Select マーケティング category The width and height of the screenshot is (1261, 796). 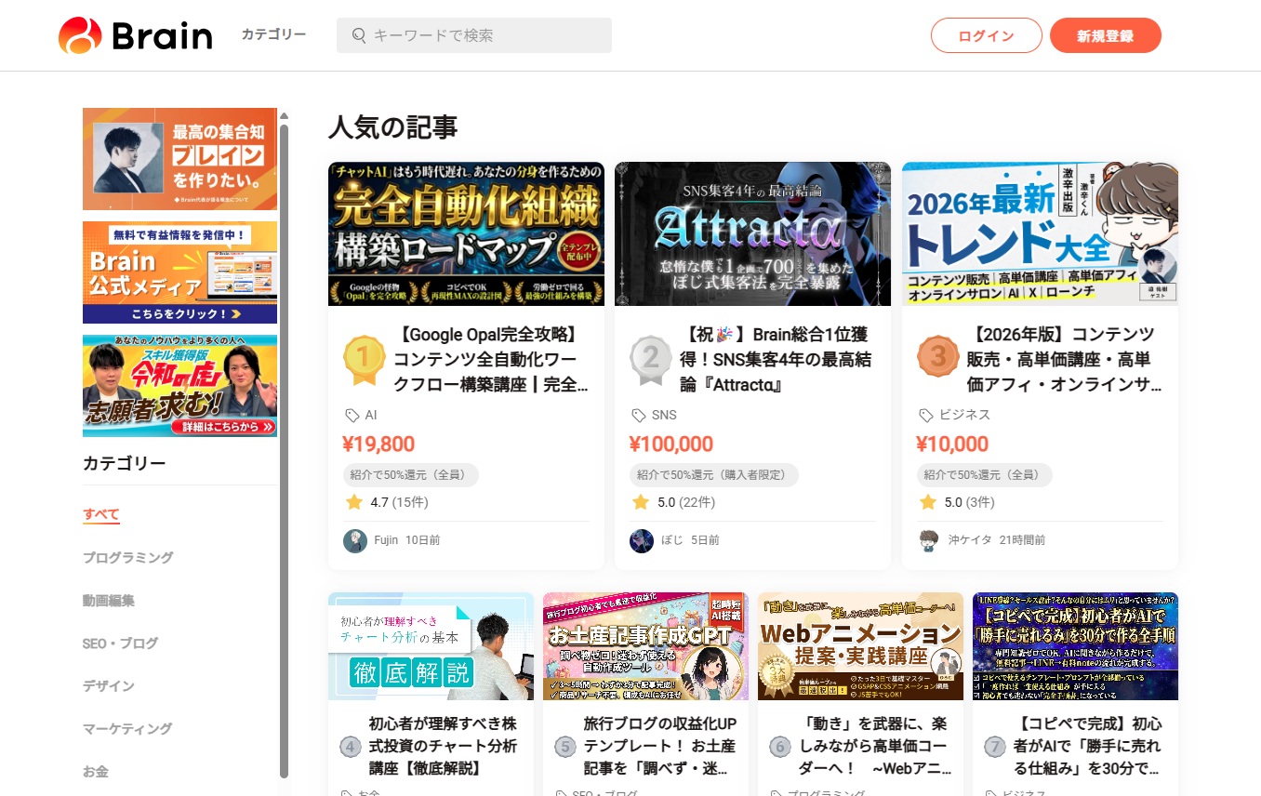pos(127,728)
